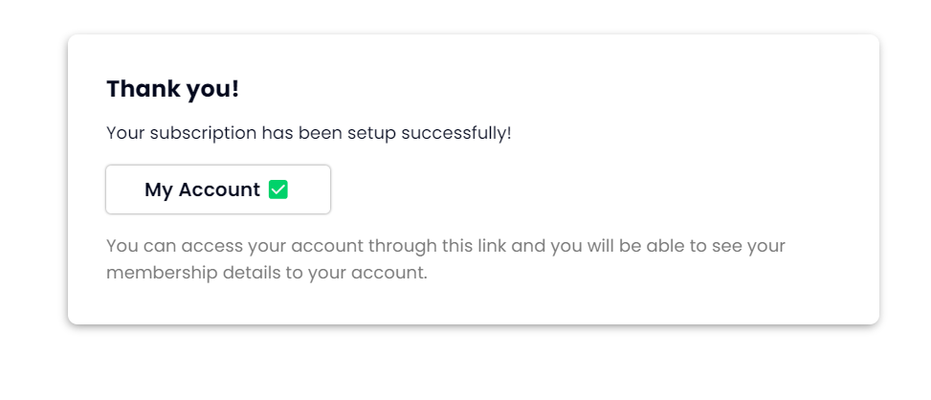Click the green success tick icon

[278, 189]
